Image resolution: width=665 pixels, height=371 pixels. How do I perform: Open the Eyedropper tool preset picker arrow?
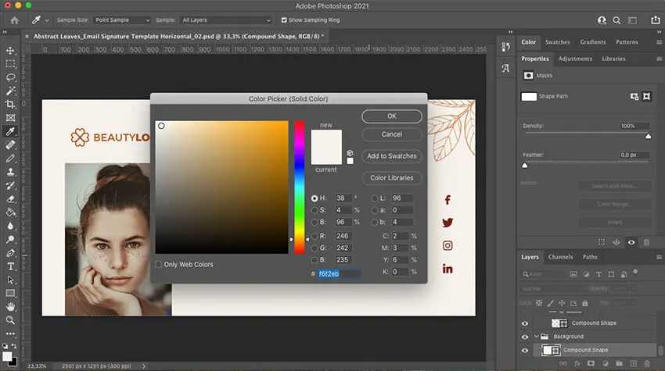[x=47, y=20]
